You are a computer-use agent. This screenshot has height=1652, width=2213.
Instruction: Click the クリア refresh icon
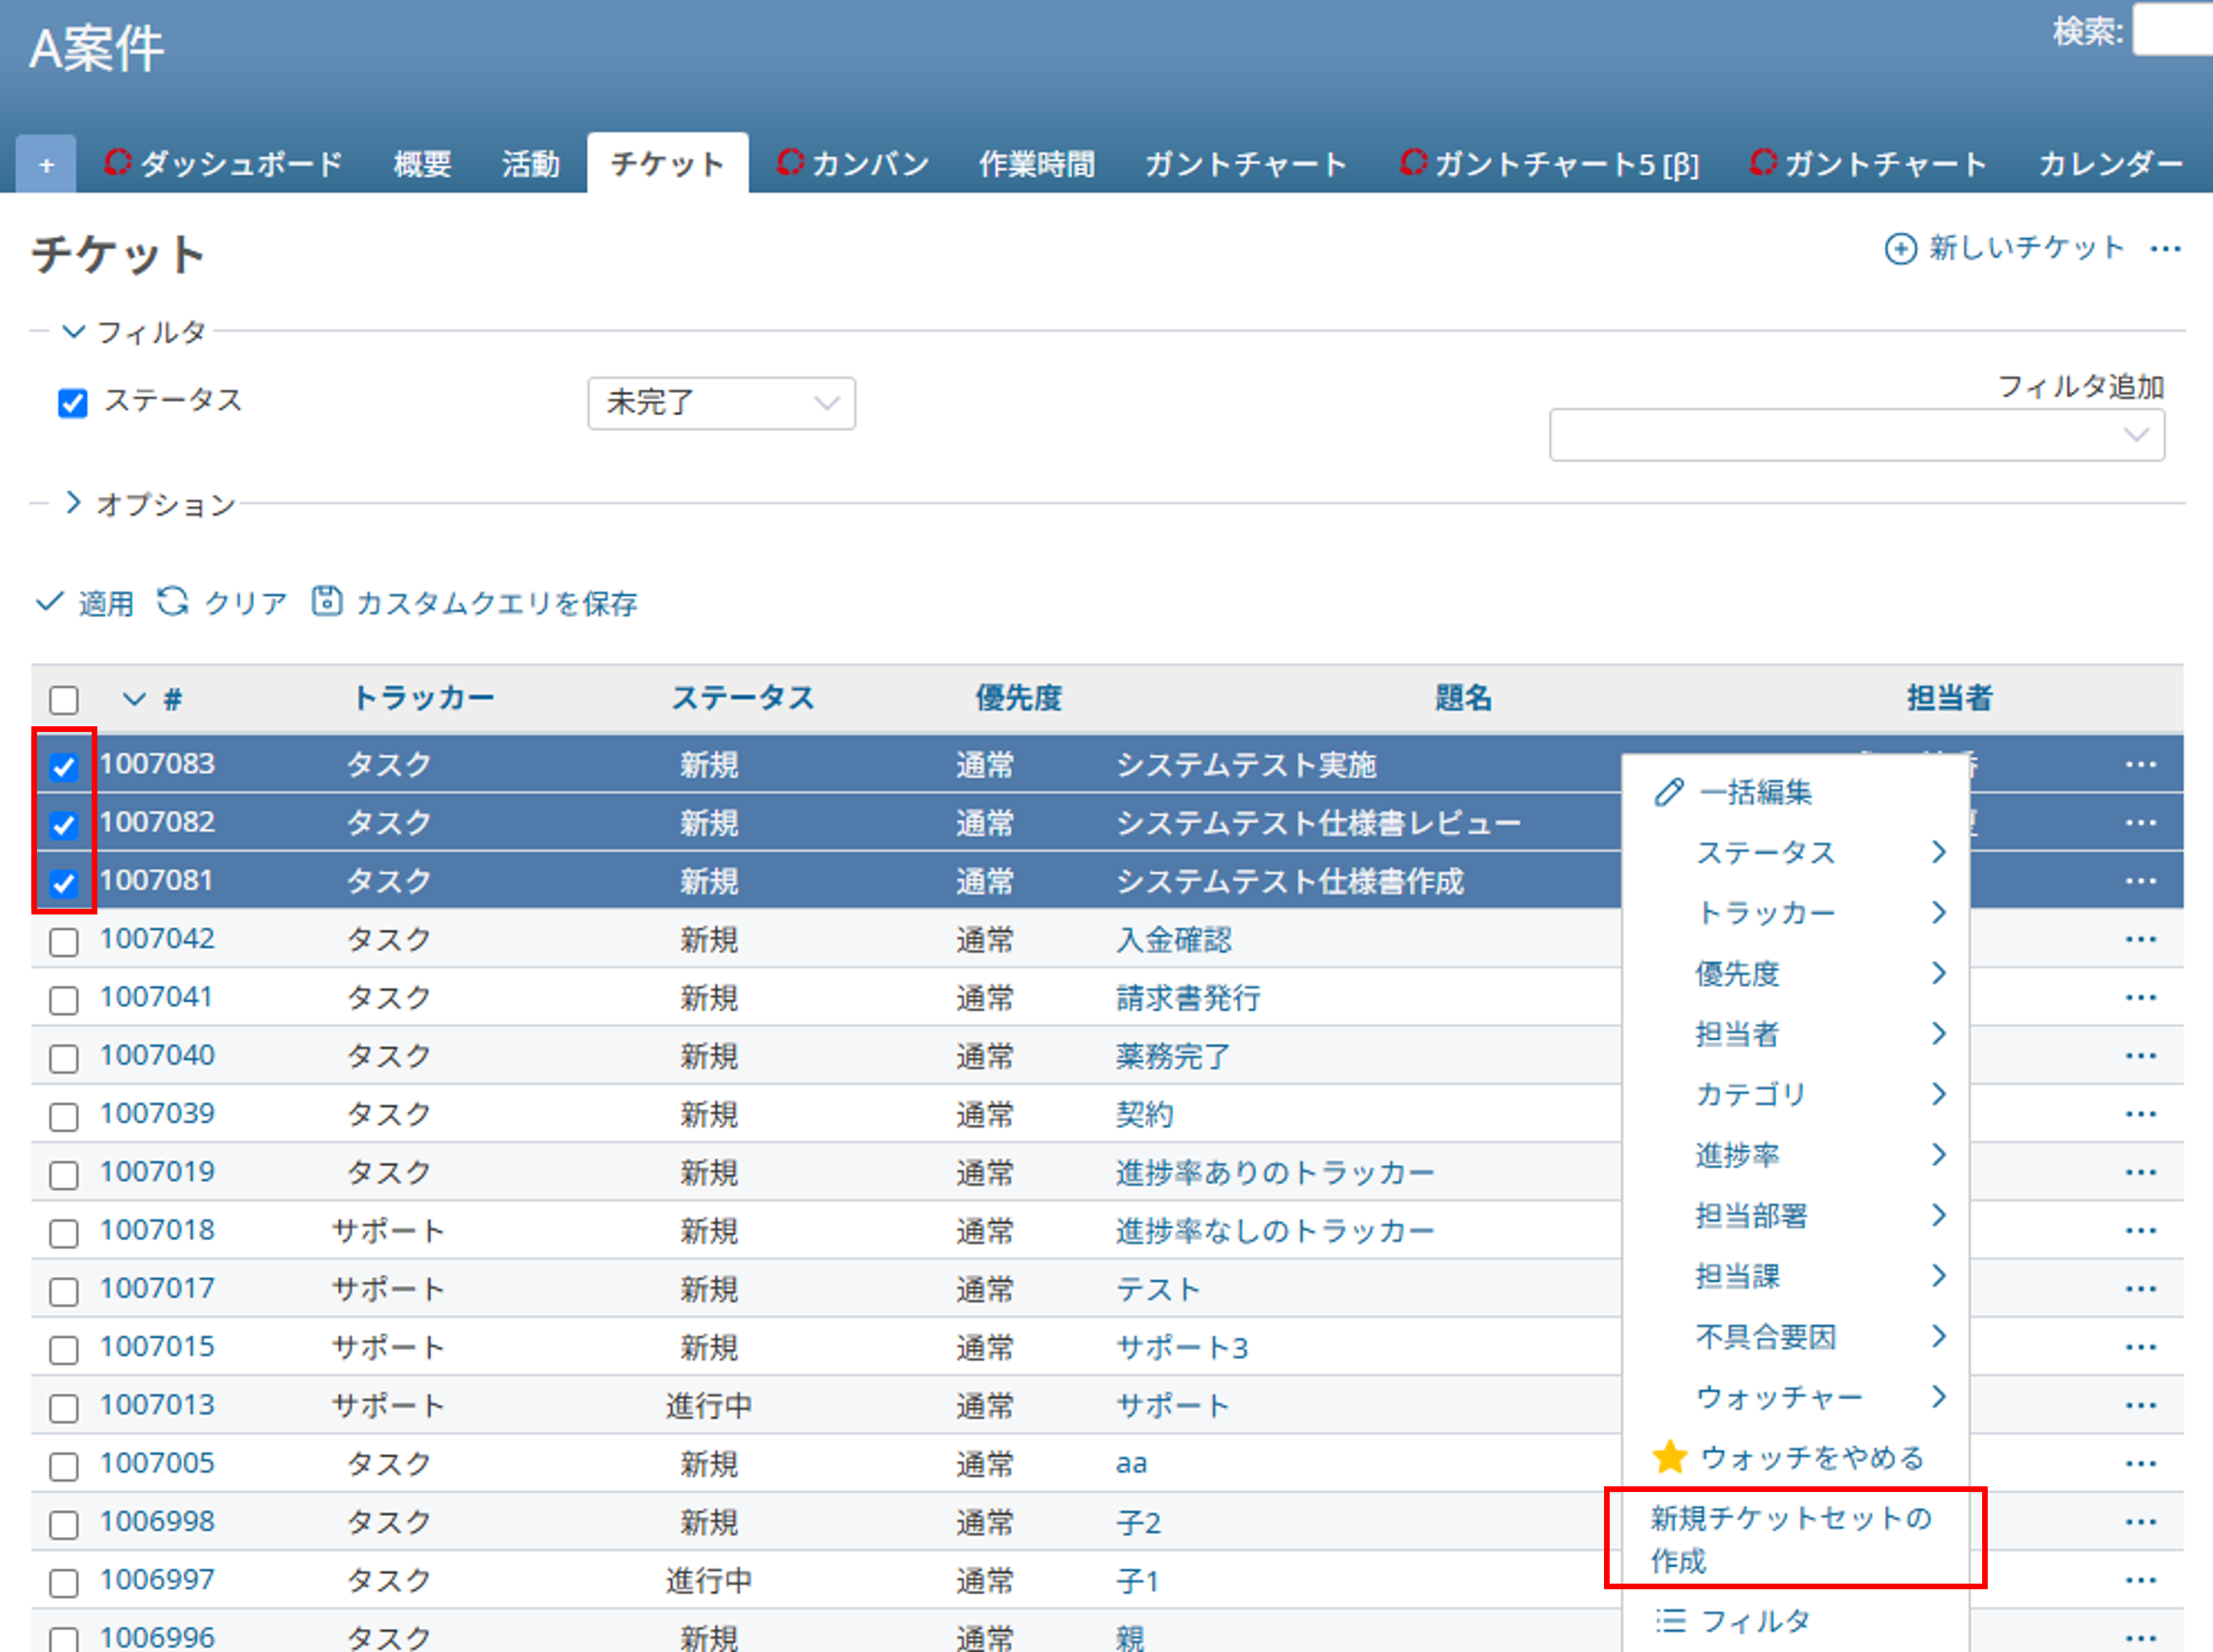pos(174,601)
